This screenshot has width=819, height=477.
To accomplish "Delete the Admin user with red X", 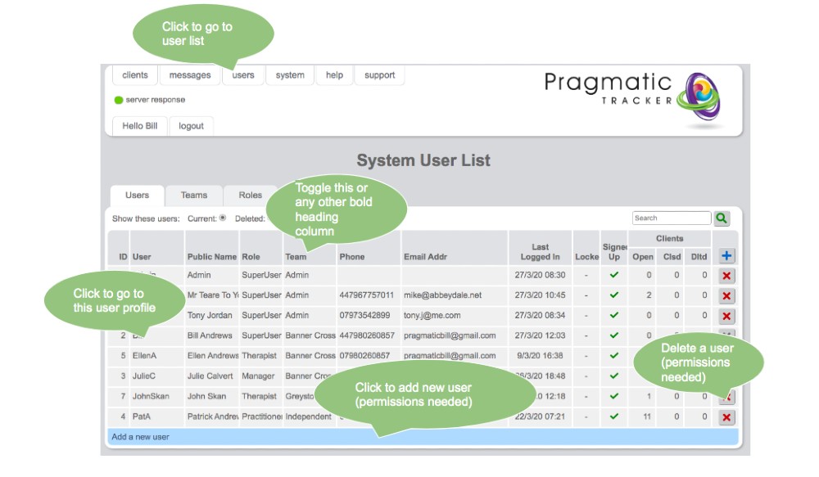I will (x=726, y=277).
